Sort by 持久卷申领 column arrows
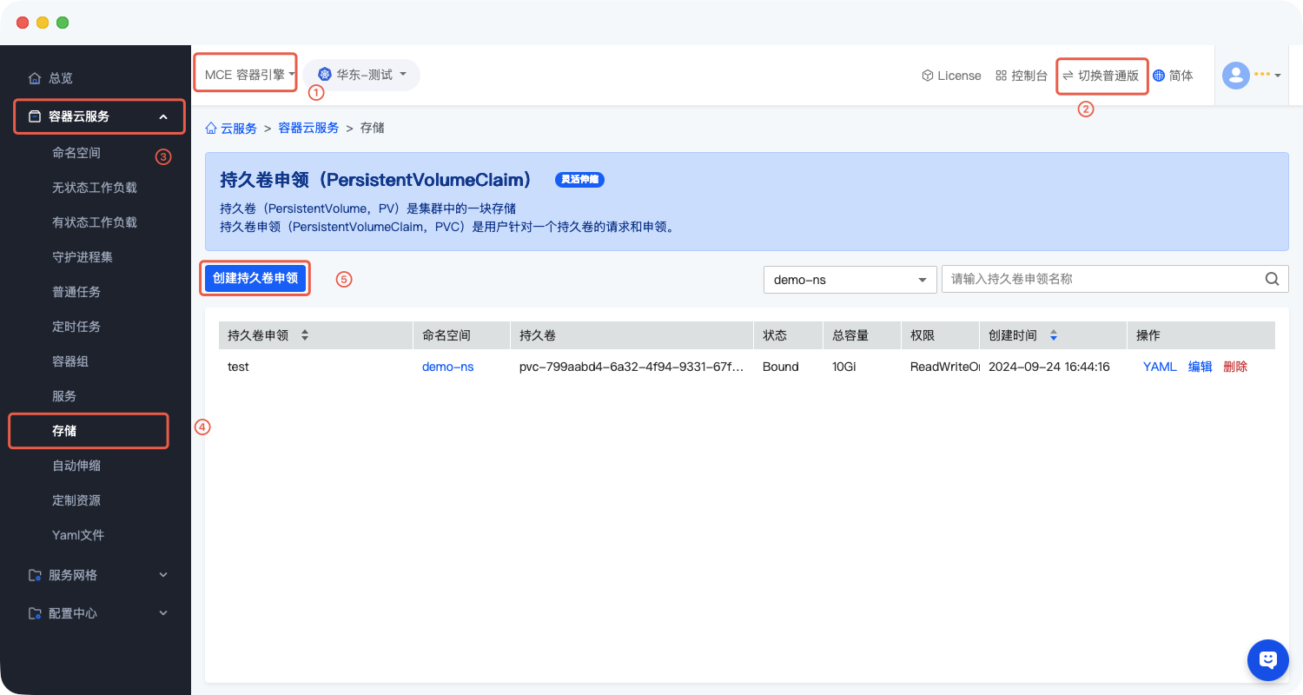1303x695 pixels. [304, 335]
